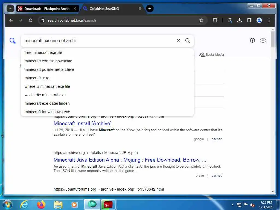Open SearXNG preferences gear

[263, 40]
